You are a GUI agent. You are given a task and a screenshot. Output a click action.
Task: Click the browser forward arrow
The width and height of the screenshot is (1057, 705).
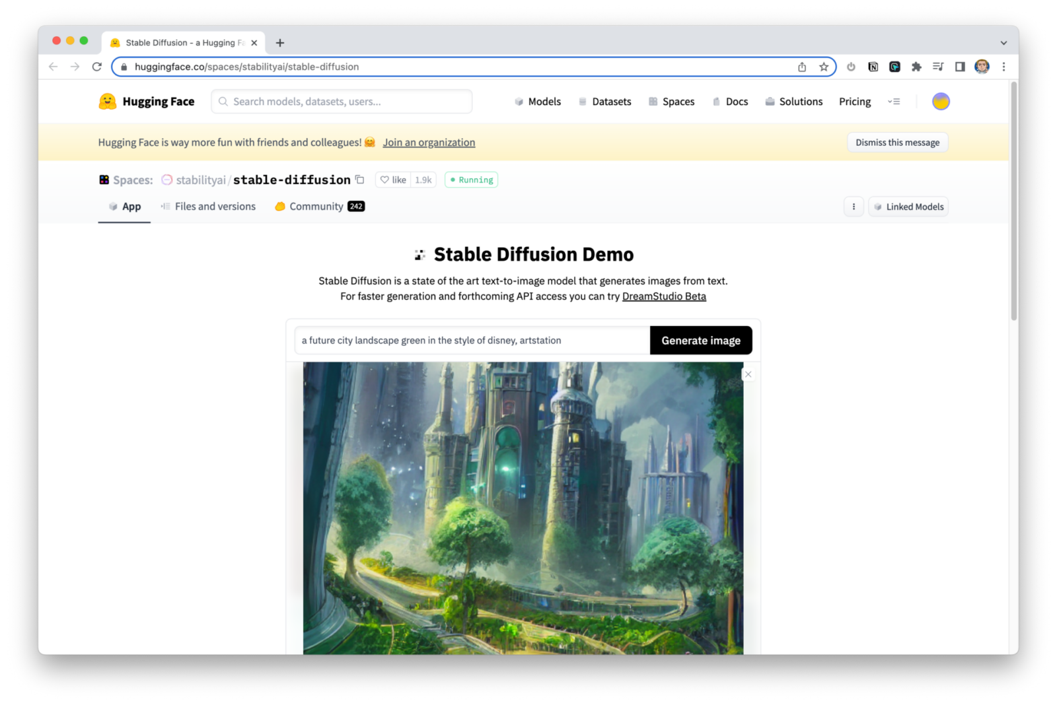(x=75, y=67)
